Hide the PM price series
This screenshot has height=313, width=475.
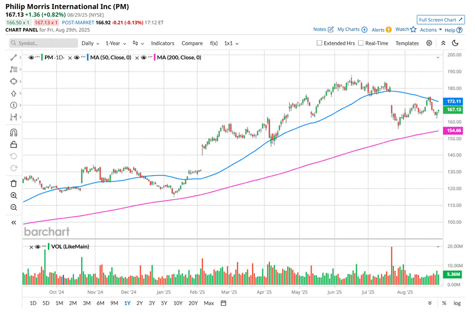[x=31, y=57]
